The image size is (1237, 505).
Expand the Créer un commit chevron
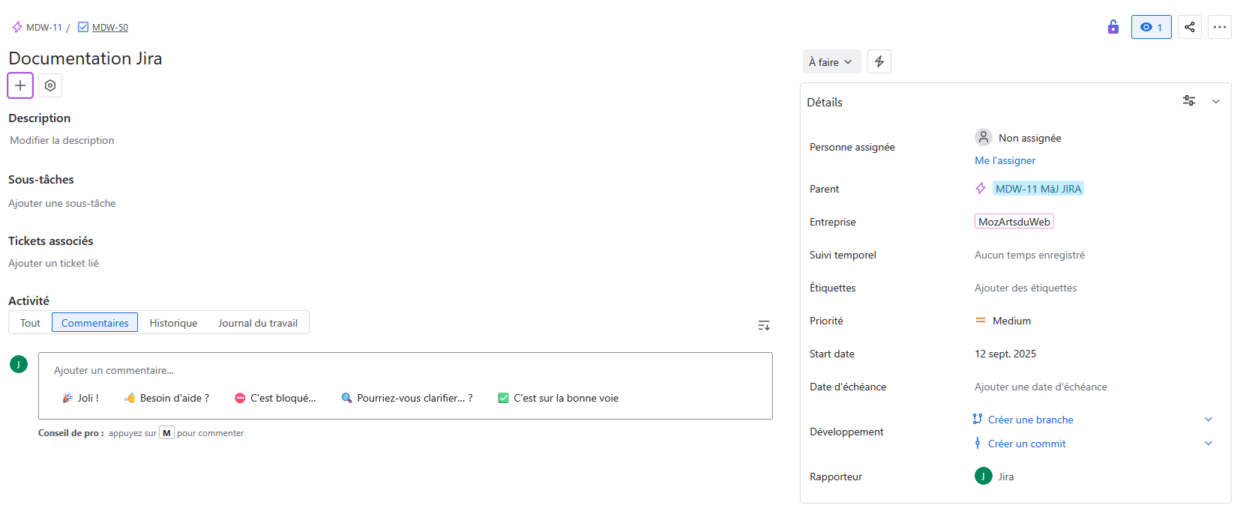(x=1209, y=444)
